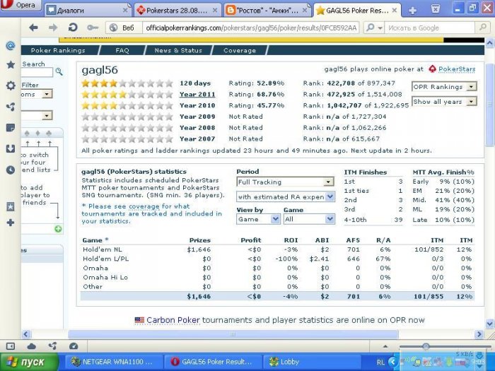Open the Notes panel
495x371 pixels.
click(11, 128)
